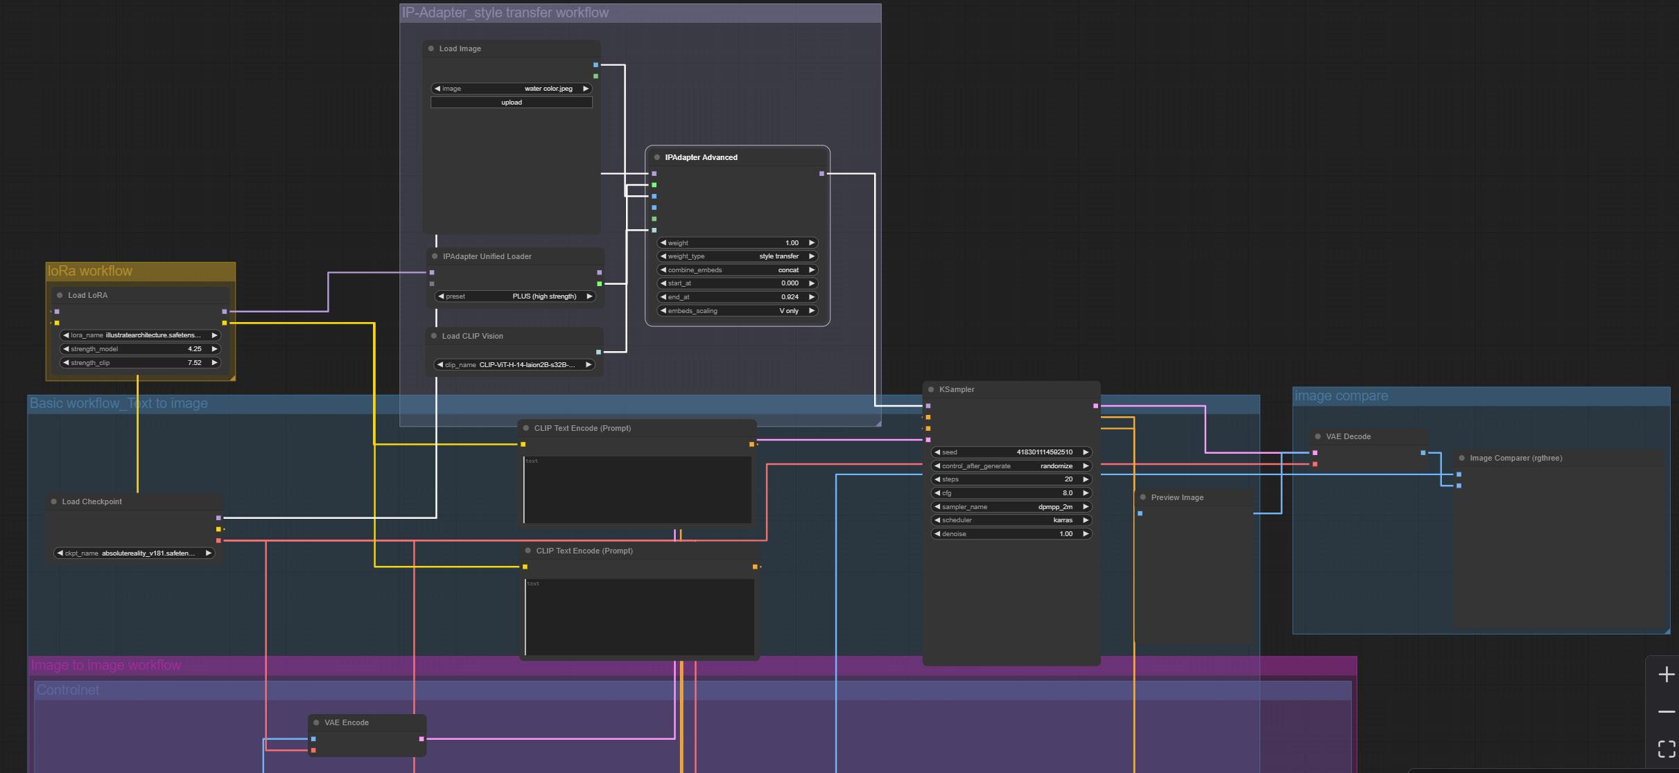The width and height of the screenshot is (1679, 773).
Task: Select the loRa workflow group title
Action: pos(90,272)
